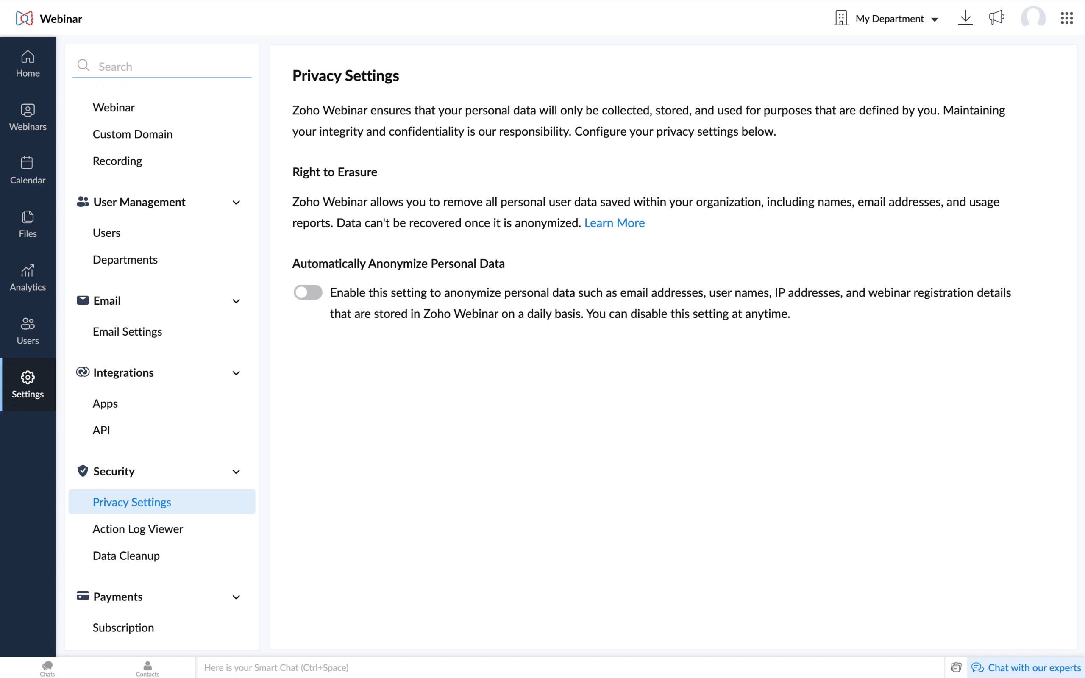Image resolution: width=1085 pixels, height=678 pixels.
Task: Select Privacy Settings in the menu
Action: tap(132, 502)
